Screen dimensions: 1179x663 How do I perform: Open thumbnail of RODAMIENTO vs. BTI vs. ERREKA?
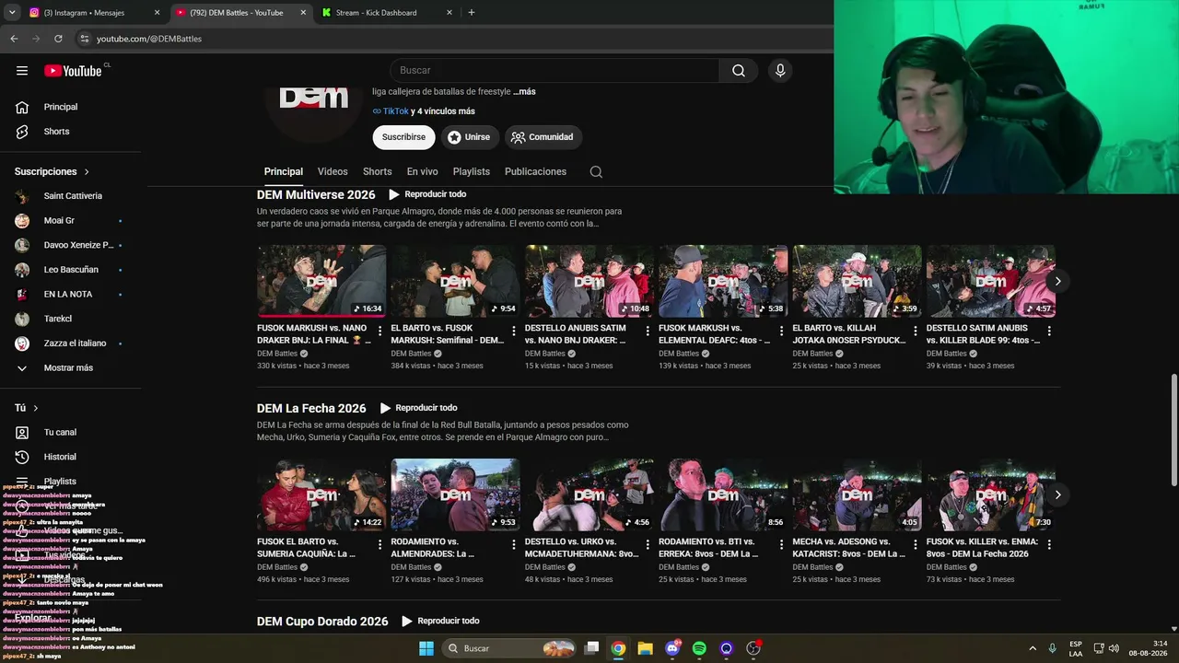[723, 495]
